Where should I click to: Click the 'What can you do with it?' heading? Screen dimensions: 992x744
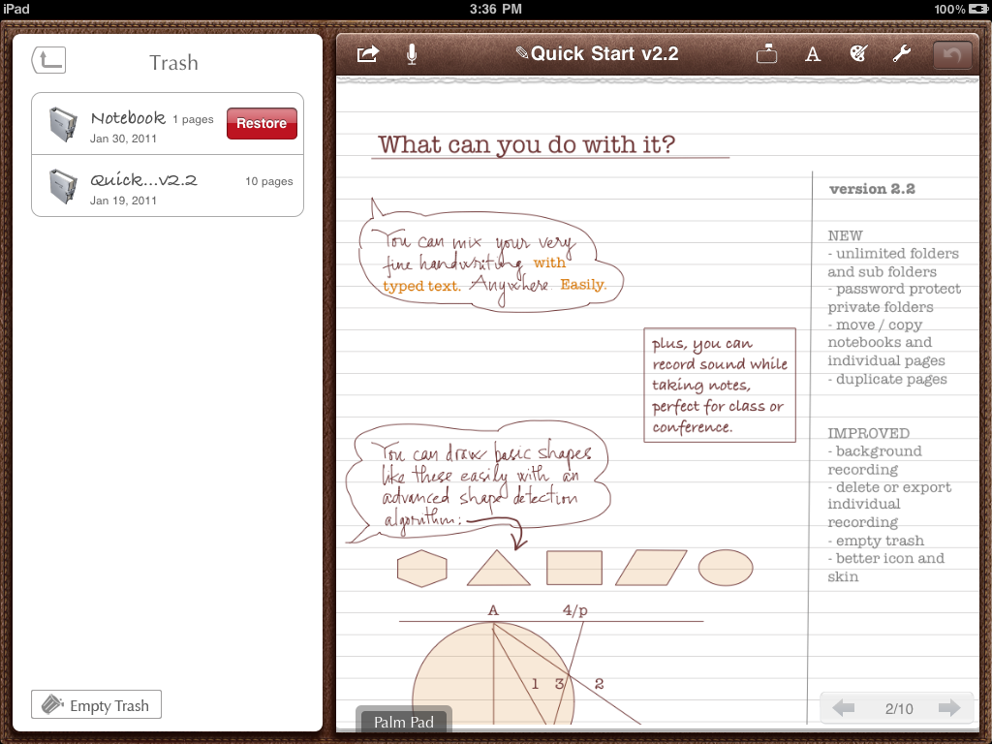[x=526, y=144]
